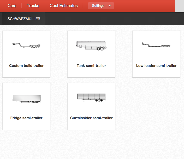Open the Trucks menu item
The height and width of the screenshot is (159, 184).
(x=33, y=6)
